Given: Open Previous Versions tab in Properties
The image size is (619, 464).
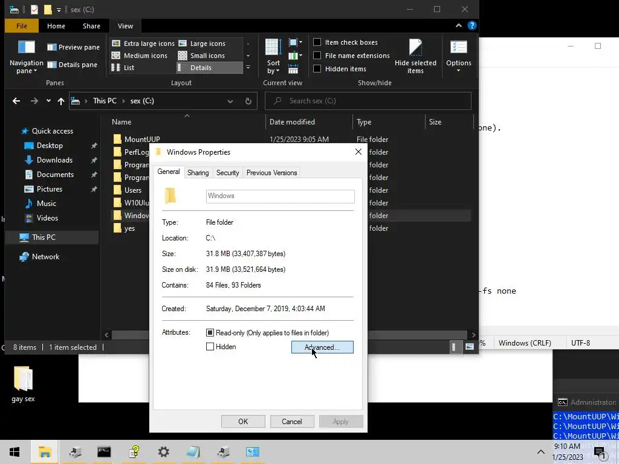Looking at the screenshot, I should (x=271, y=173).
